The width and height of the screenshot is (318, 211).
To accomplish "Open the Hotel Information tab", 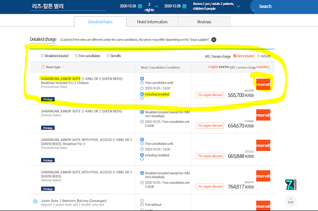I will (152, 22).
